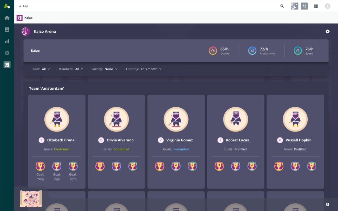Click Elizabeth Crane's first trophy badge
338x211 pixels.
point(40,166)
